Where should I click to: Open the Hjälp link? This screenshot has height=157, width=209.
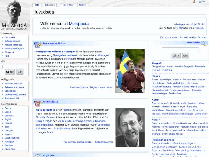click(x=7, y=56)
